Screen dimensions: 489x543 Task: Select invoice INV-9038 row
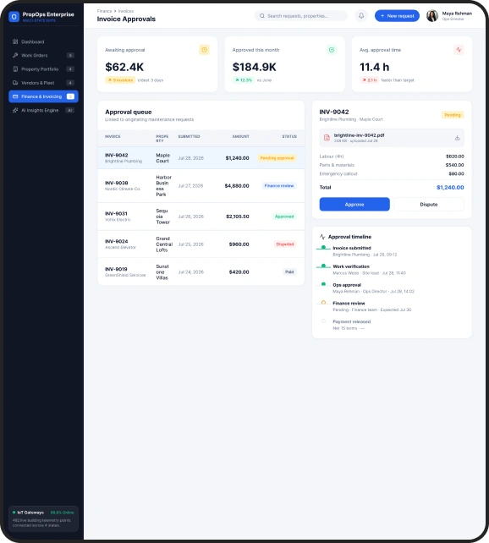point(201,186)
